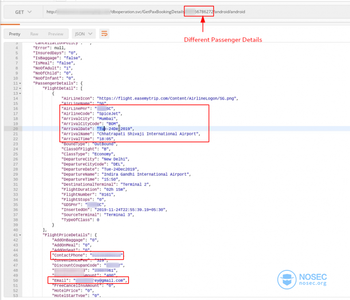Screen dimensions: 350x300
Task: Click the "DepartureCity": "New Delhi" line
Action: click(95, 159)
